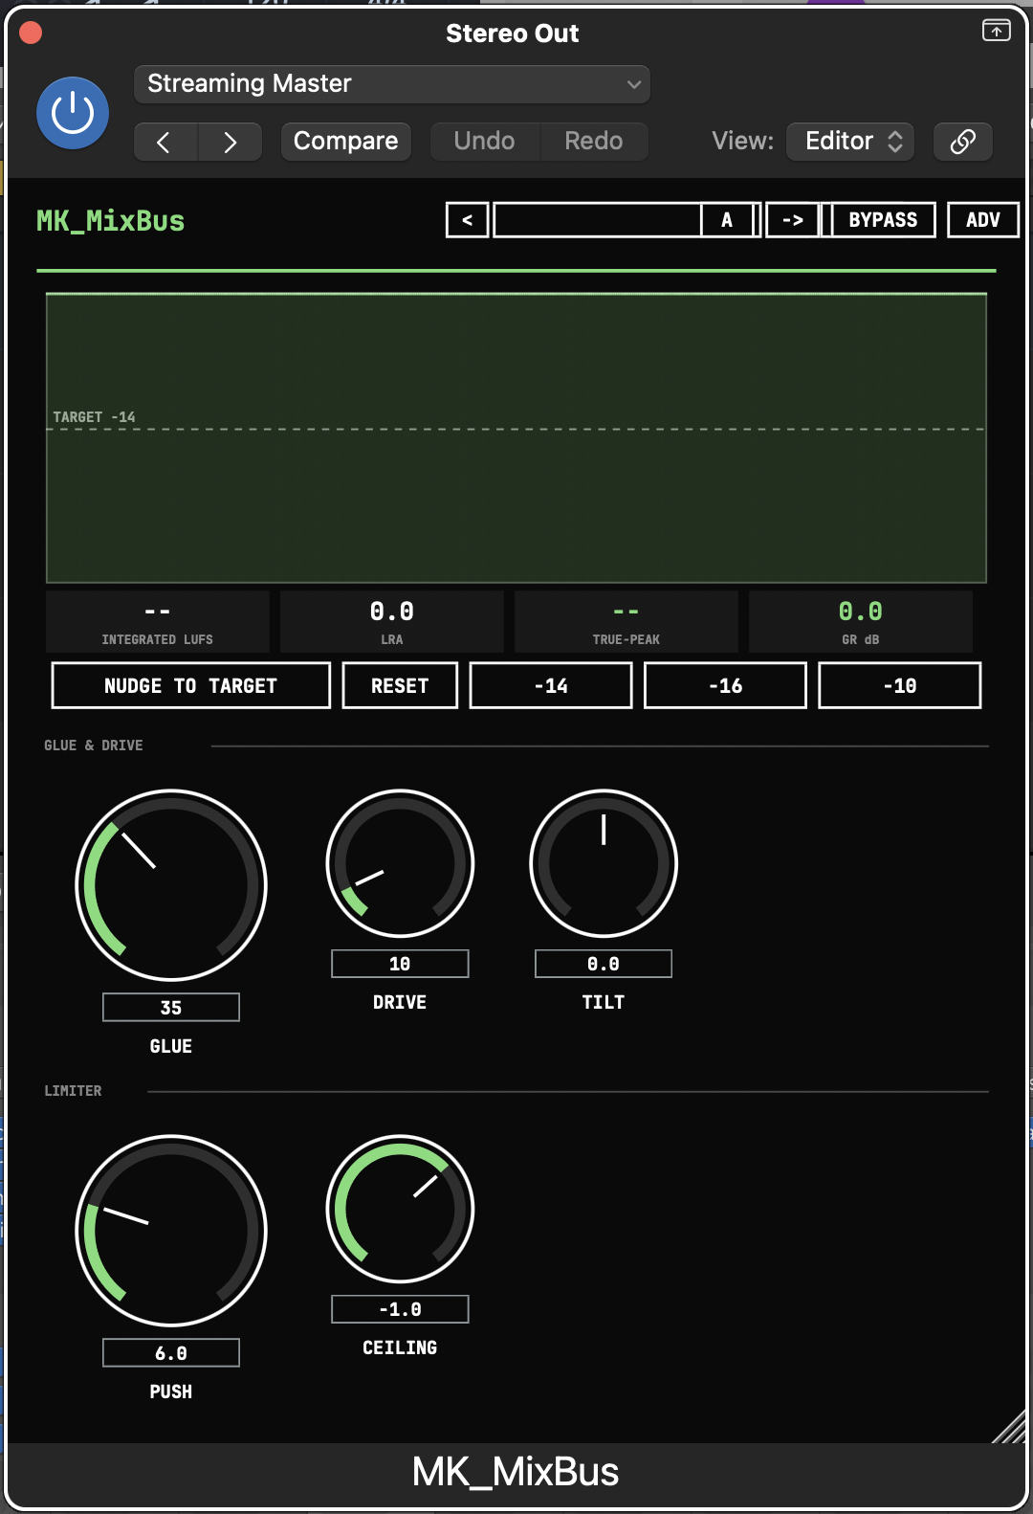Screen dimensions: 1033x1514
Task: Select the A state slot
Action: pos(728,220)
